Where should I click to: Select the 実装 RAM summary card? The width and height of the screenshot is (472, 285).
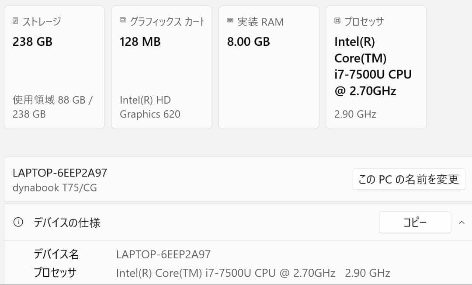pos(268,66)
